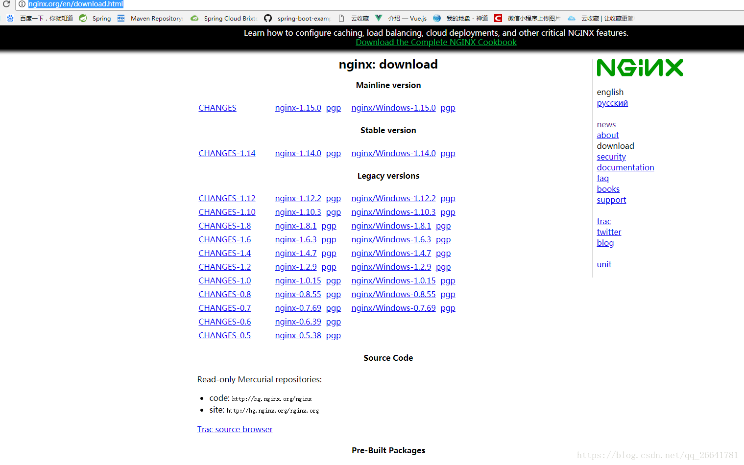Open the GitHub spring-boot-examples bookmark icon
Viewport: 744px width, 465px height.
pos(268,18)
